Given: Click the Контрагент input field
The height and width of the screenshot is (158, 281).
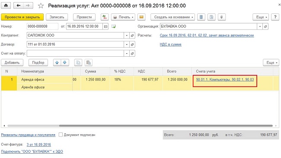Looking at the screenshot, I should pos(75,35).
